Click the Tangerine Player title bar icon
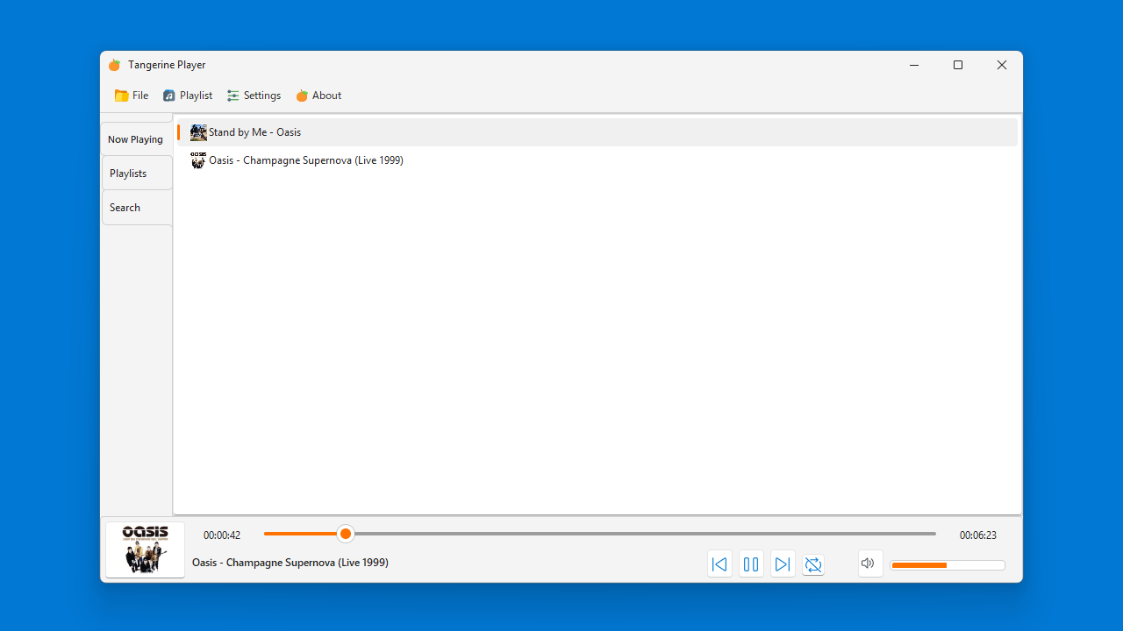 coord(114,65)
